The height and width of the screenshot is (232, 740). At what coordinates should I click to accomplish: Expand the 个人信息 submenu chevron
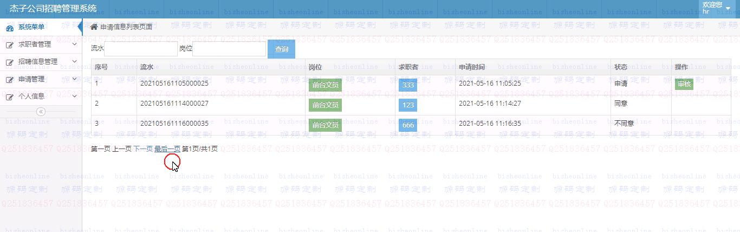coord(74,96)
